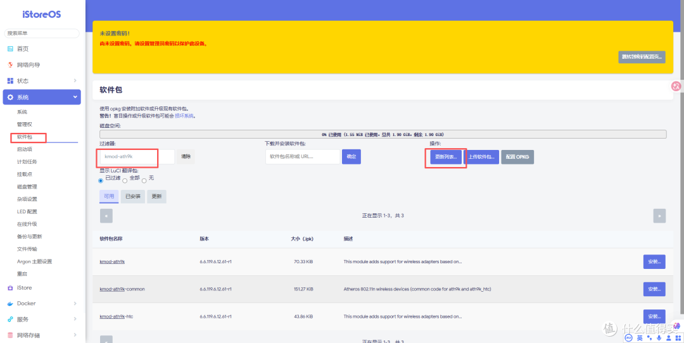
Task: Click the 确定 download button
Action: click(x=351, y=157)
